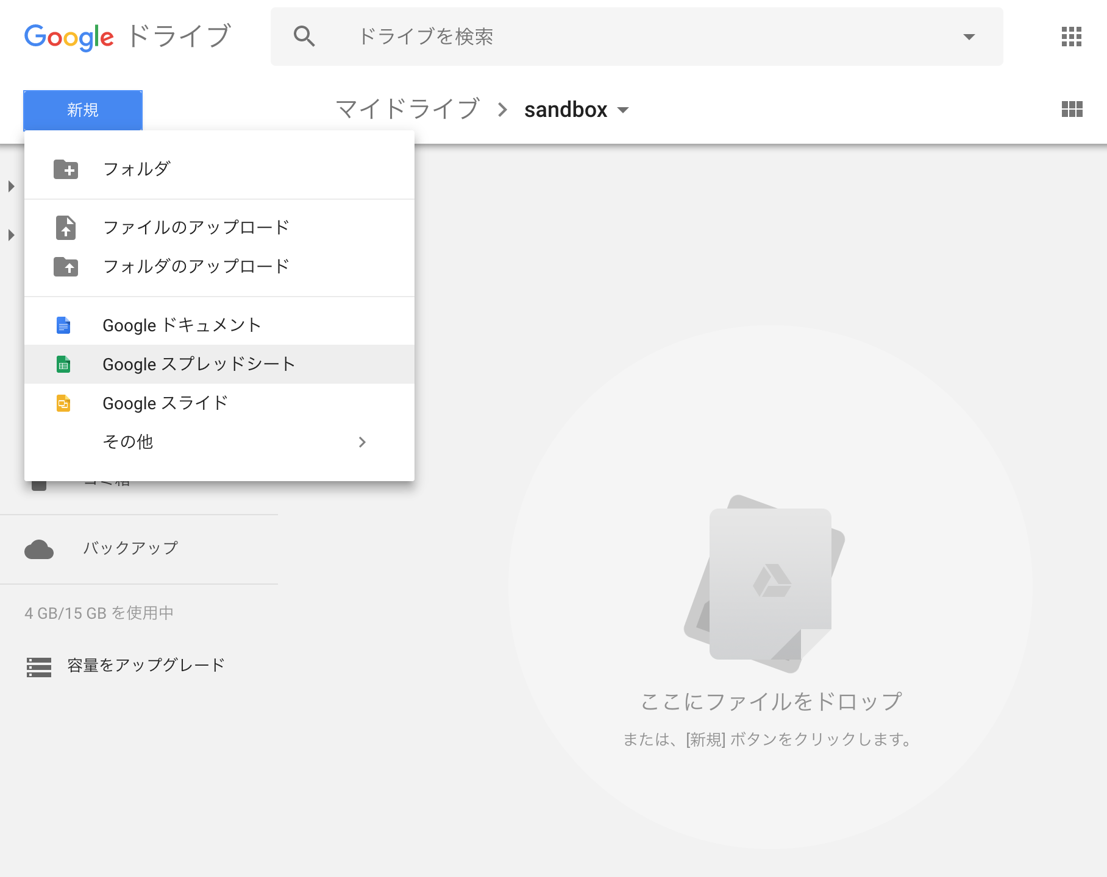Choose ファイルのアップロード
This screenshot has height=877, width=1107.
[219, 227]
